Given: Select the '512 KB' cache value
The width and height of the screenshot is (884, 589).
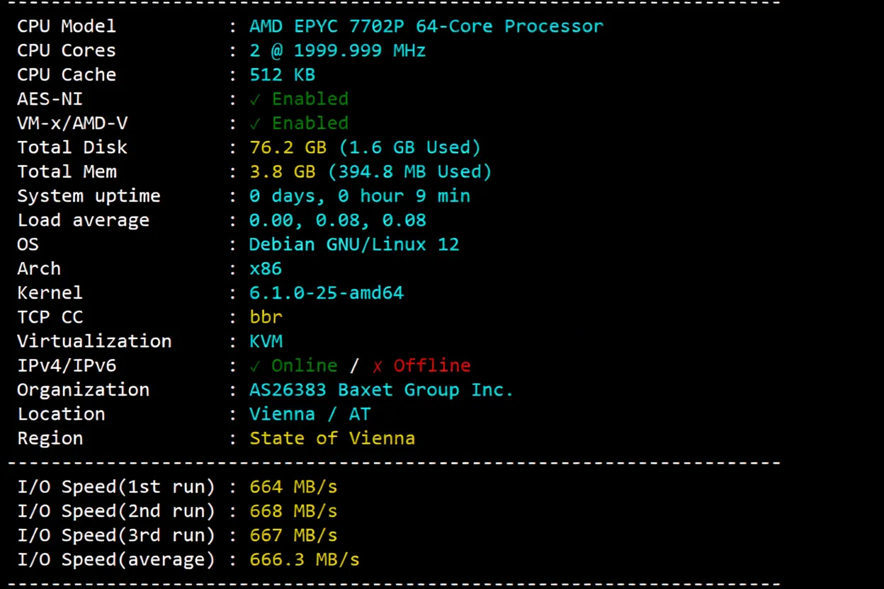Looking at the screenshot, I should (283, 74).
